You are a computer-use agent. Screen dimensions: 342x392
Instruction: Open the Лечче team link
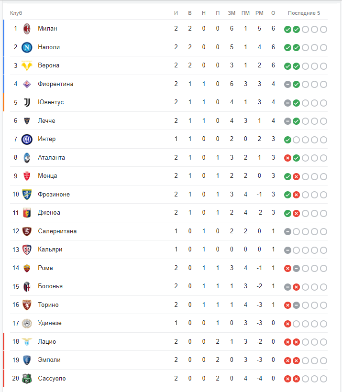[46, 121]
